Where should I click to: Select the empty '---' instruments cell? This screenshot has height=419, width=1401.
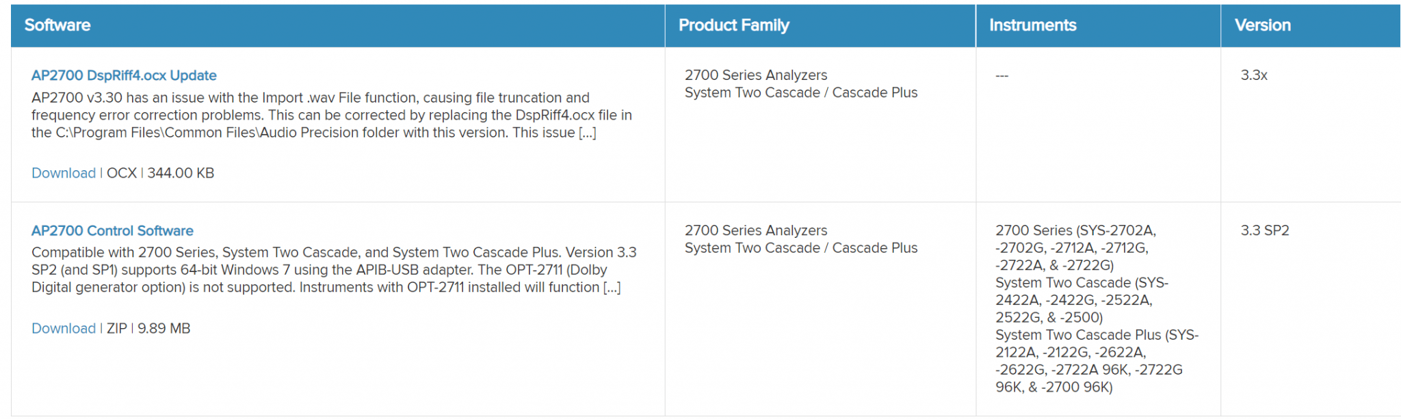pos(1002,75)
